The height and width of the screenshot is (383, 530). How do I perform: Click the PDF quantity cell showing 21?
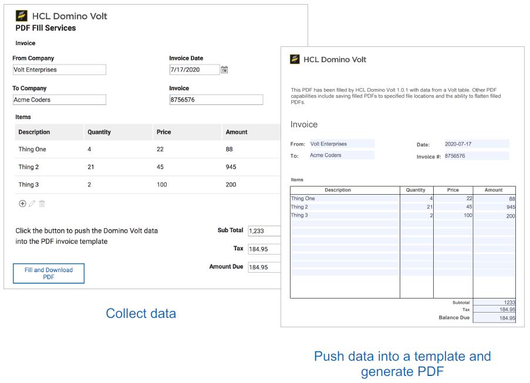(417, 207)
